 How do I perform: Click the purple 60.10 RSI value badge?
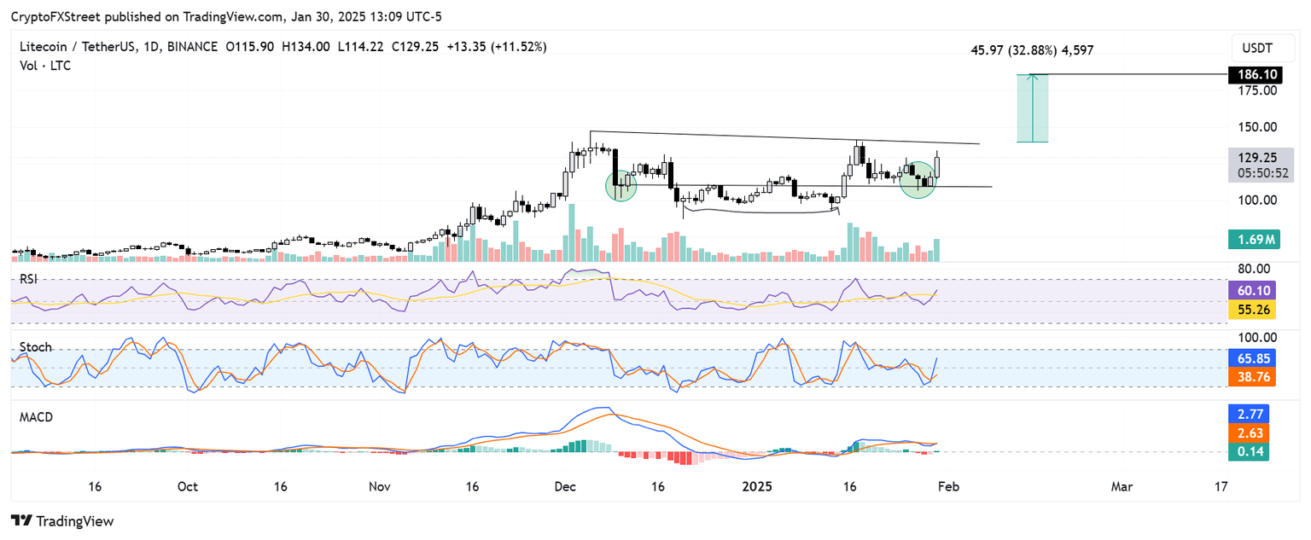pos(1254,290)
